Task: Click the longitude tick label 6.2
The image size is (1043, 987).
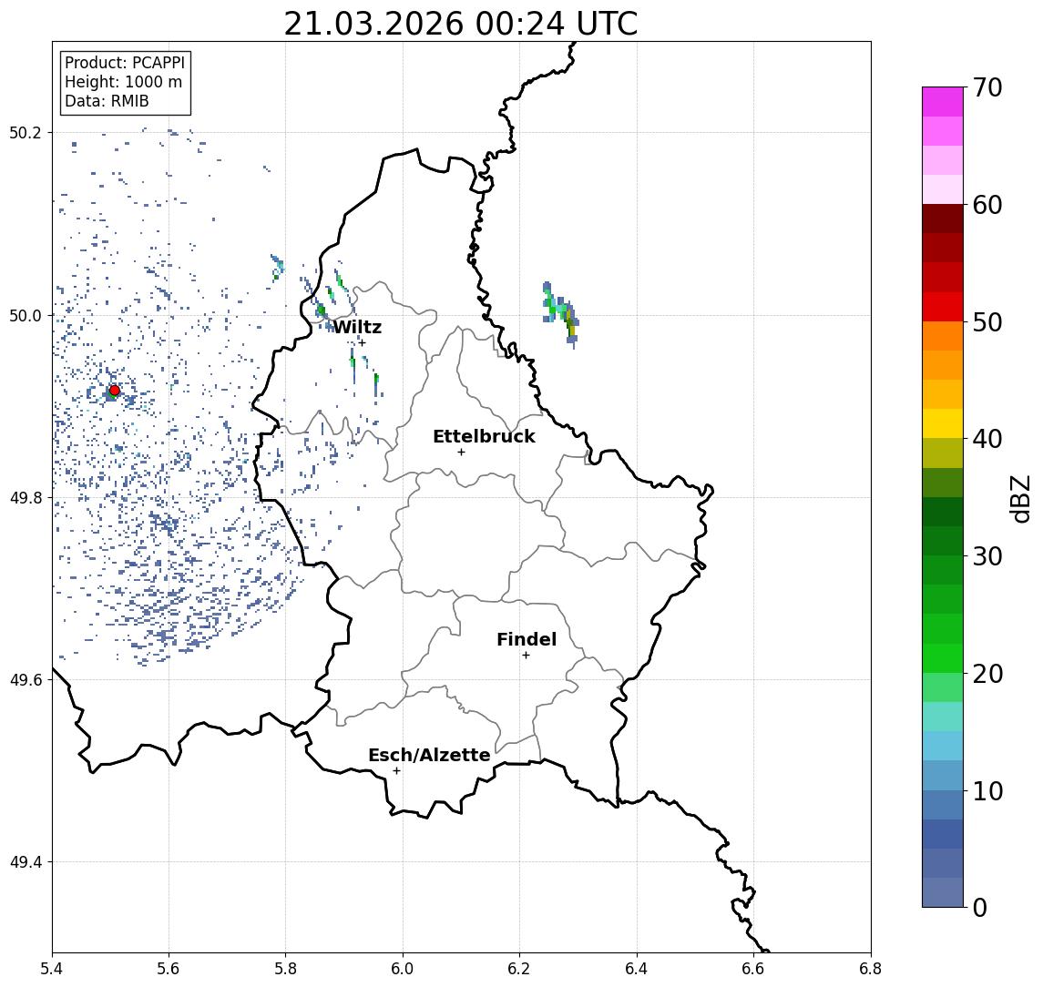Action: click(520, 969)
